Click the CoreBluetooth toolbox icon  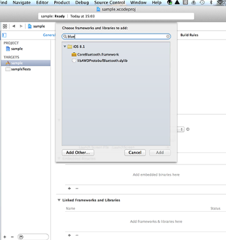click(74, 54)
